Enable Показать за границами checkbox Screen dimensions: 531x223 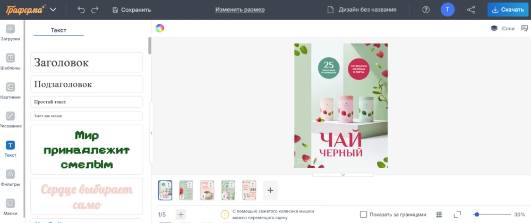[364, 215]
